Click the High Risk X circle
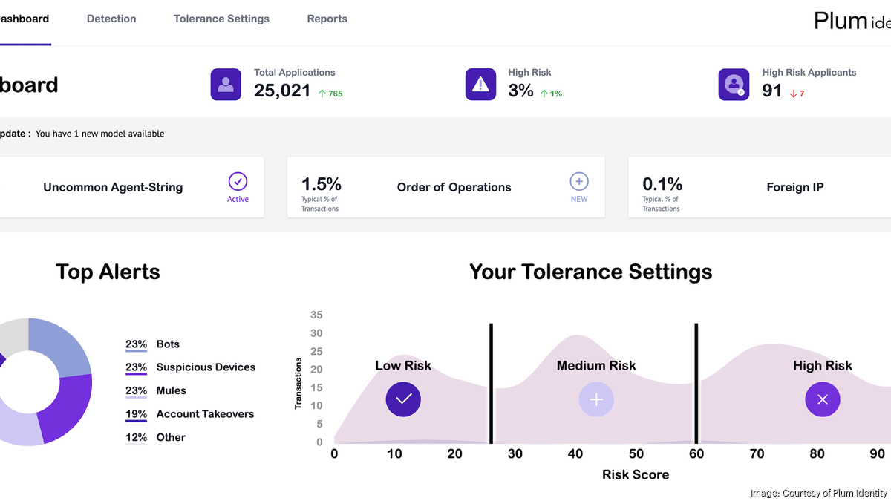 822,399
